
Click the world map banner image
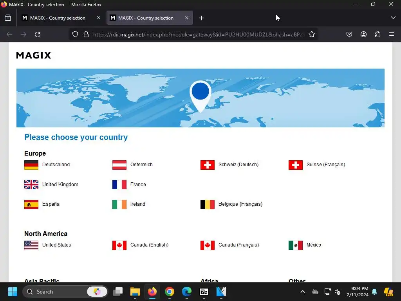pos(200,98)
